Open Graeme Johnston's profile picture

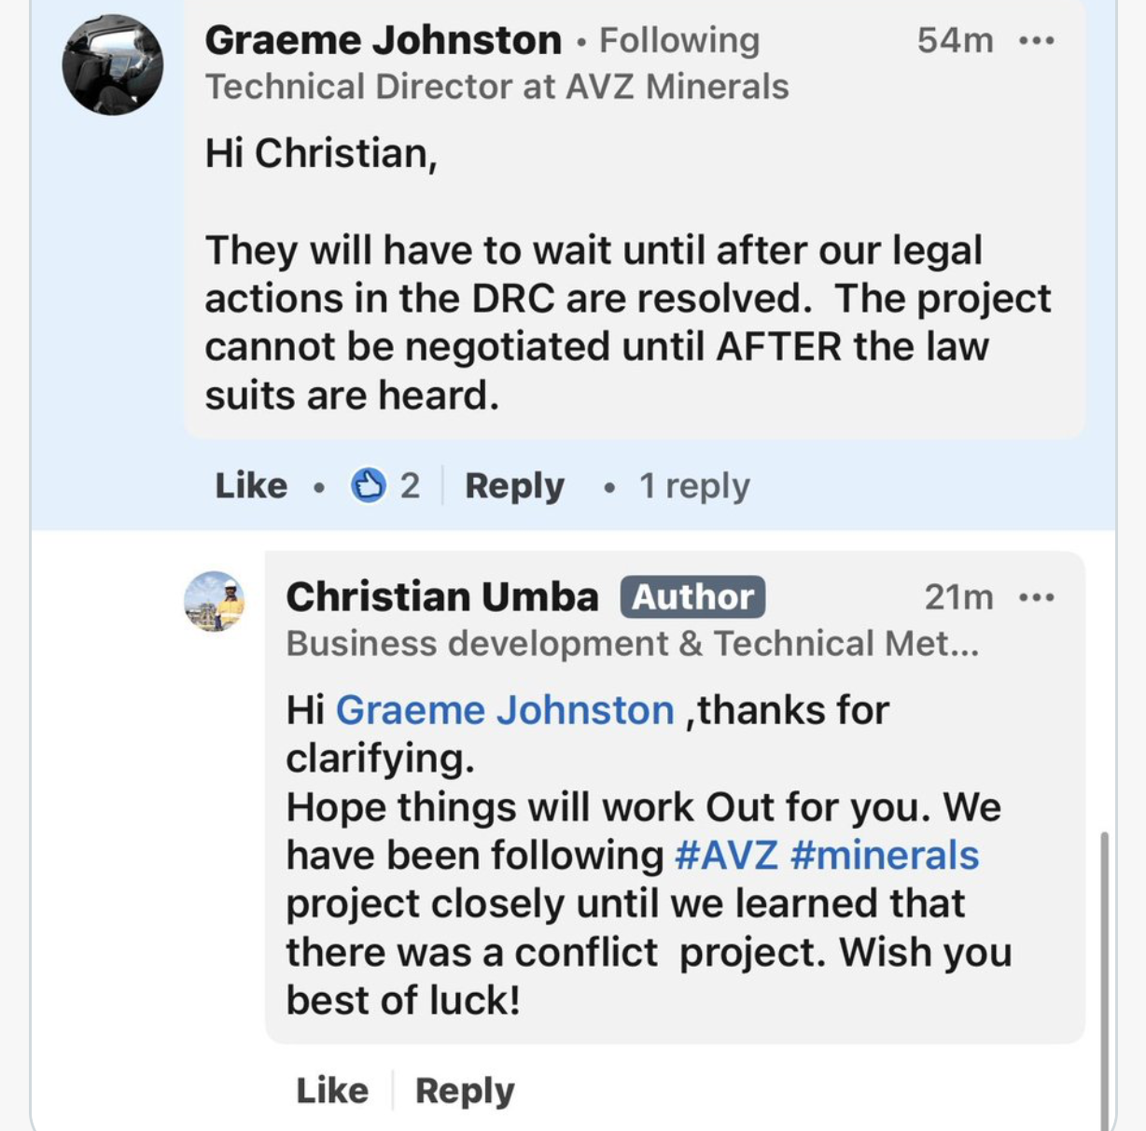coord(113,65)
